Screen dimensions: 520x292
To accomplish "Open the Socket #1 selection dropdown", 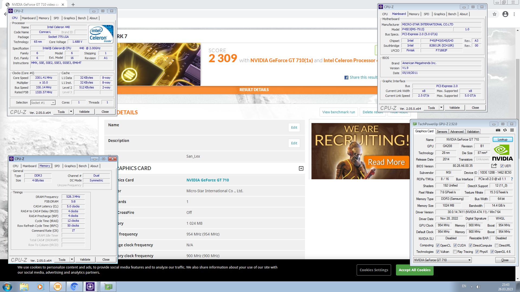I will pos(43,103).
